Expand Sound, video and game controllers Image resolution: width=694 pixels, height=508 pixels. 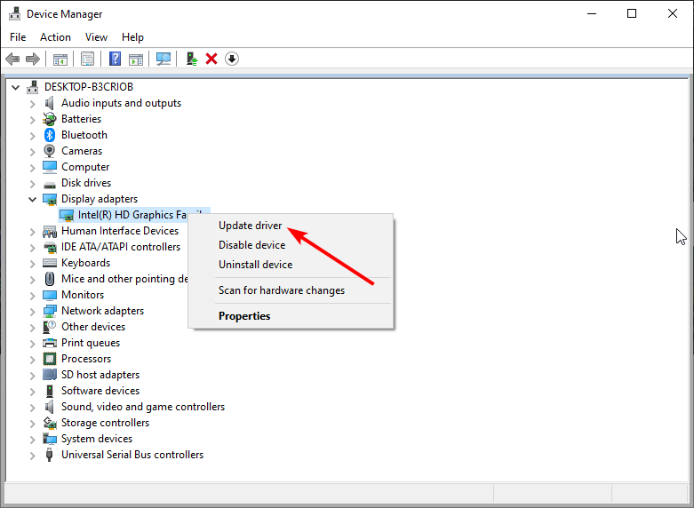pyautogui.click(x=32, y=407)
